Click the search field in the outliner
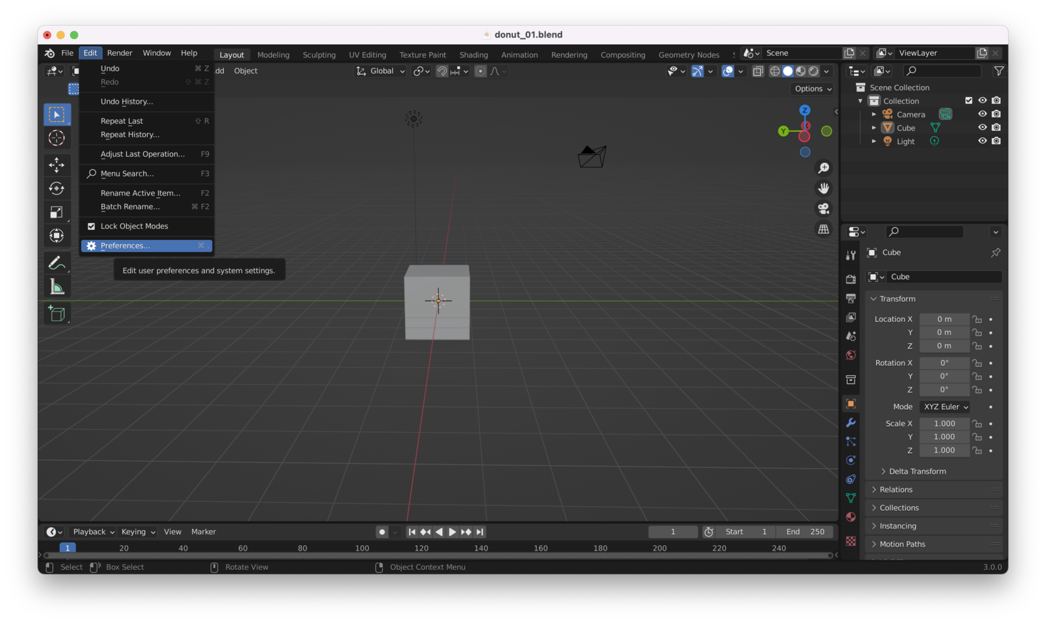1046x624 pixels. point(942,71)
